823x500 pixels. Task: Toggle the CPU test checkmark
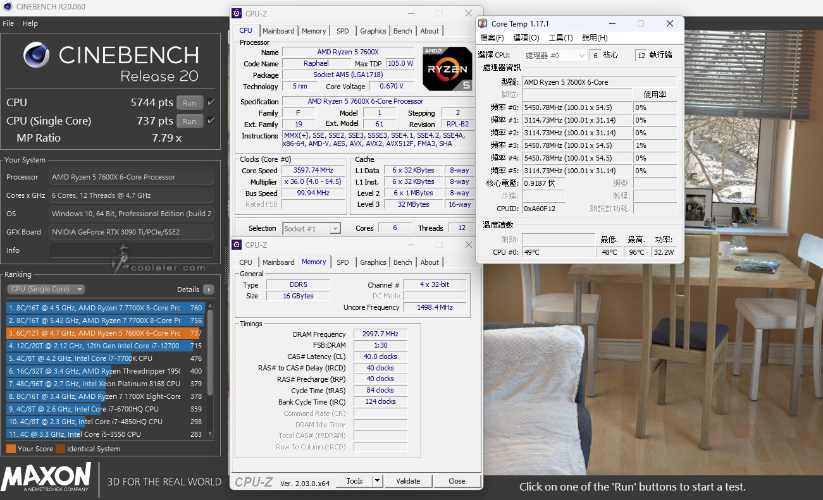click(211, 102)
